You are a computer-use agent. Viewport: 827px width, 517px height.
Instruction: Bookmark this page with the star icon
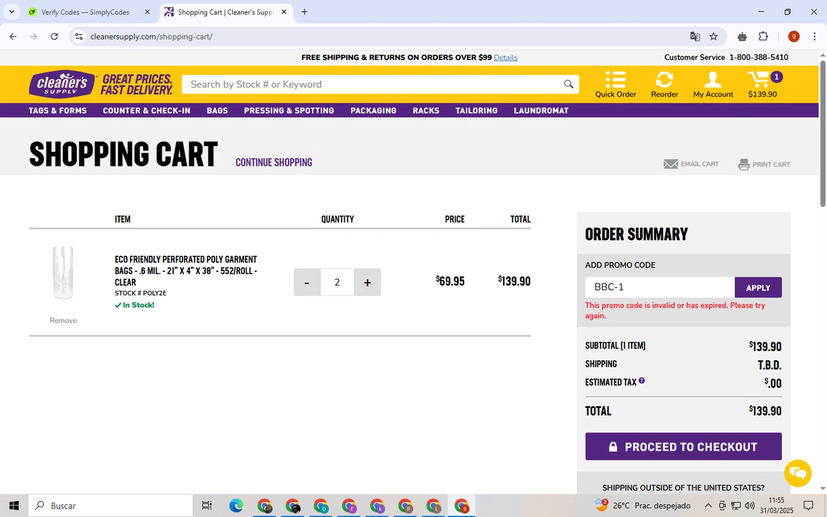(x=713, y=36)
